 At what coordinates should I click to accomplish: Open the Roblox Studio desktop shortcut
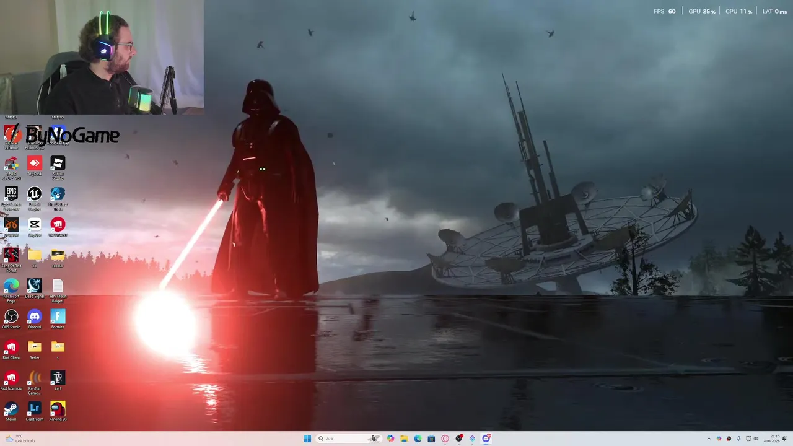(58, 167)
